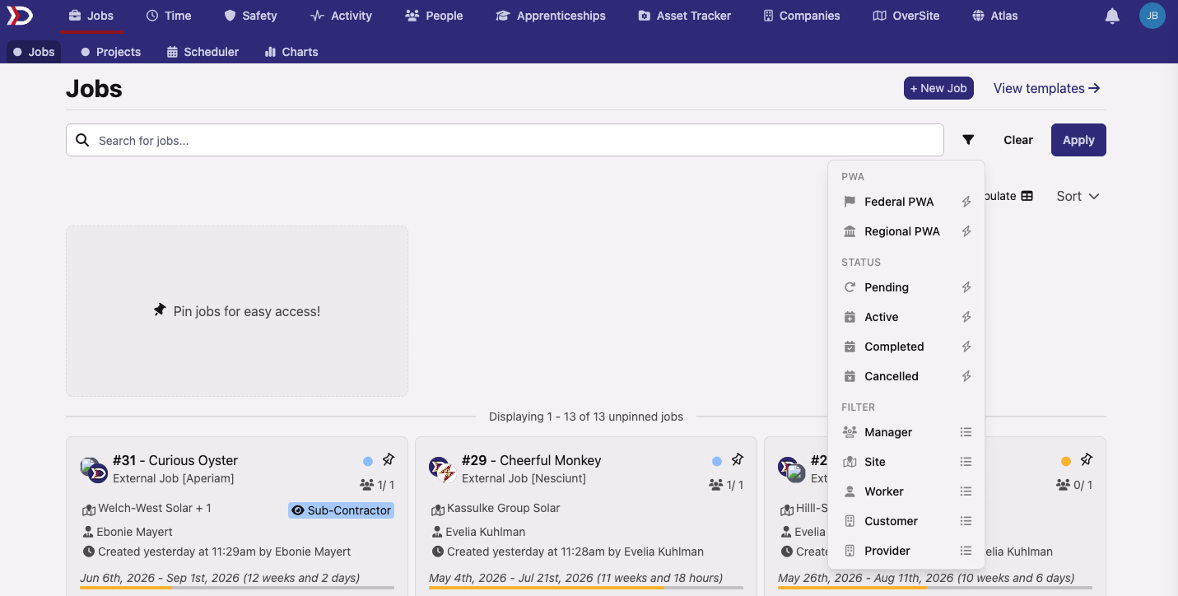The width and height of the screenshot is (1178, 596).
Task: Switch to the Scheduler sub-tab
Action: pyautogui.click(x=203, y=52)
